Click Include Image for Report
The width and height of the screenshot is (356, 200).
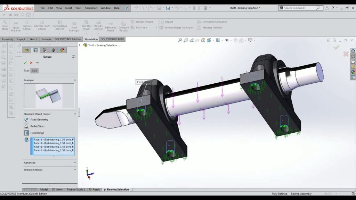(177, 28)
